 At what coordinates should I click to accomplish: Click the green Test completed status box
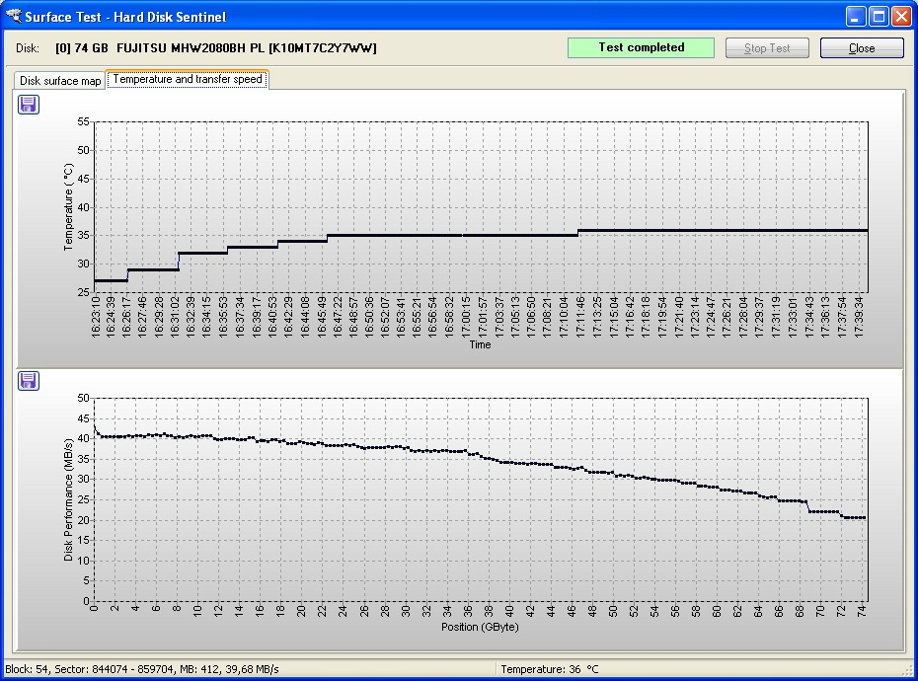coord(641,47)
